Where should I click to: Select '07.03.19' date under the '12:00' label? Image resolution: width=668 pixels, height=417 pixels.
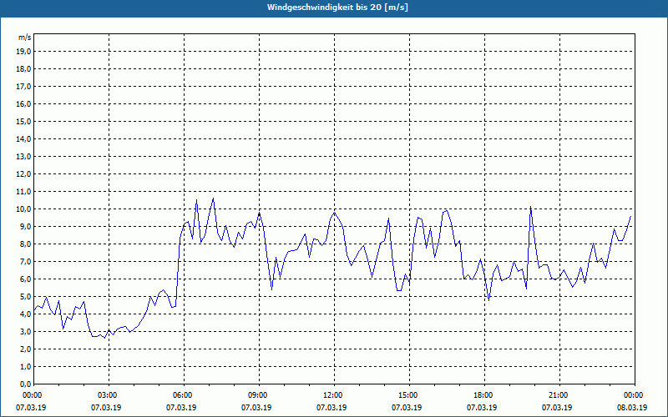331,408
